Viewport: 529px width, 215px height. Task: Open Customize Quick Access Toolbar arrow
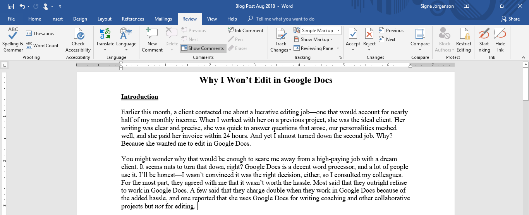[x=60, y=7]
